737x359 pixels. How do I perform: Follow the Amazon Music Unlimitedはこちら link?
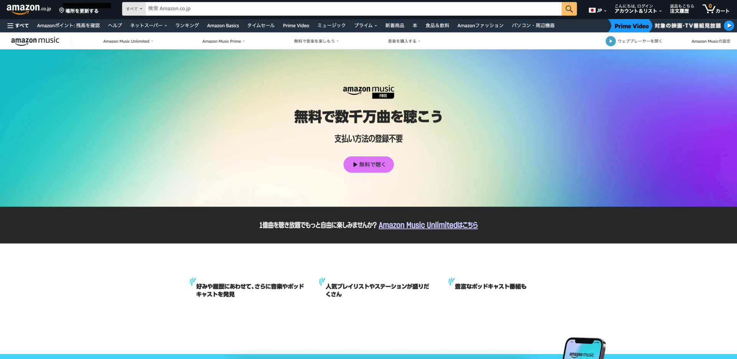[428, 225]
